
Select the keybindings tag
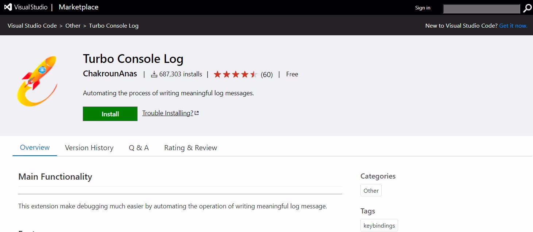click(x=379, y=225)
